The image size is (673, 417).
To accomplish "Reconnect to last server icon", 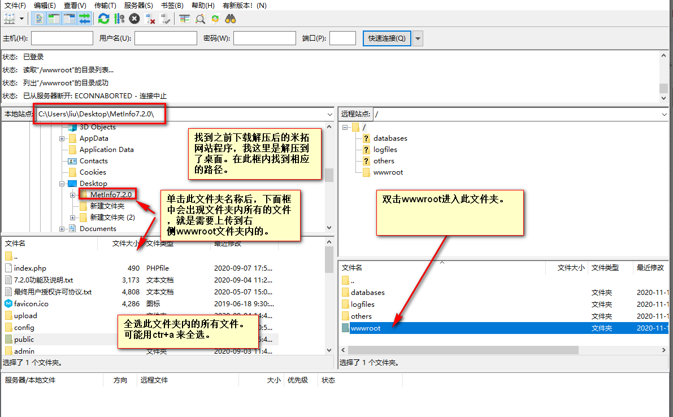I will click(165, 19).
